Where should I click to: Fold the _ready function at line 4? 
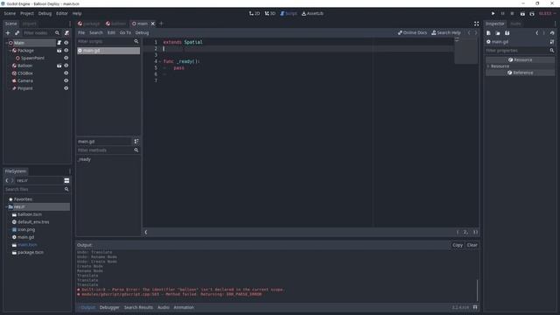[159, 61]
